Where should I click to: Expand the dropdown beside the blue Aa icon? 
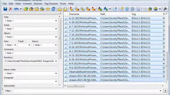[110, 9]
